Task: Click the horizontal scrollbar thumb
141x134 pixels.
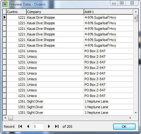Action: point(11,118)
